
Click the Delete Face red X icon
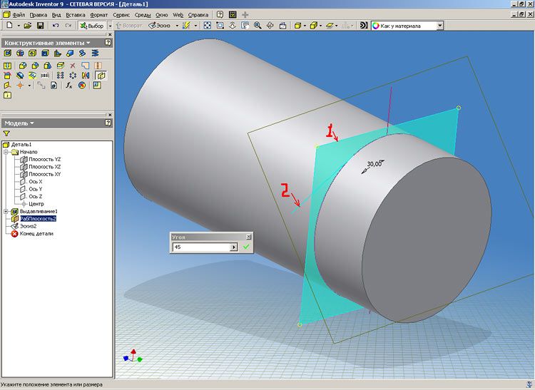click(x=72, y=66)
